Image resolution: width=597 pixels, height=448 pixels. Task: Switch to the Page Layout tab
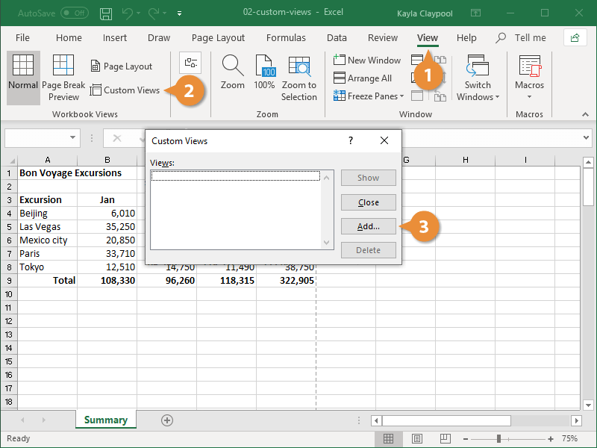[x=218, y=38]
